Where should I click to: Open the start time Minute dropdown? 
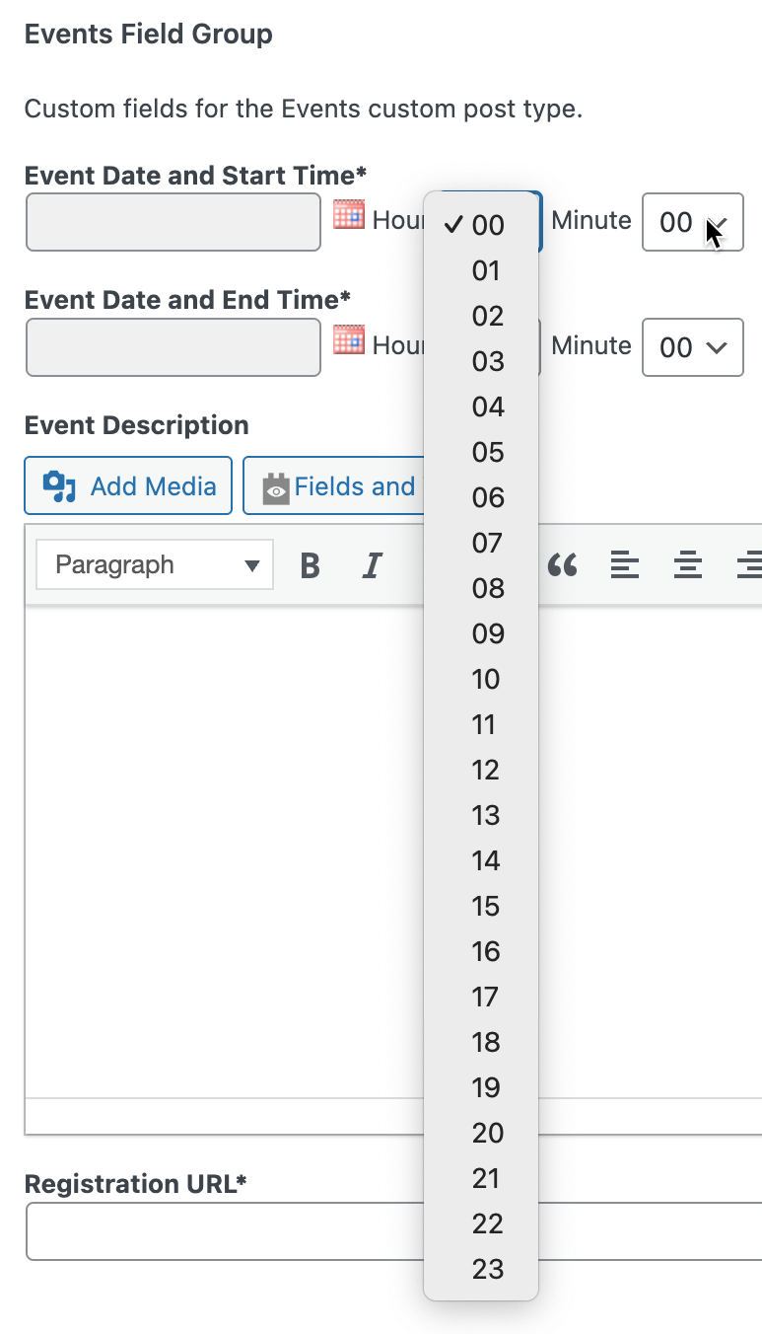tap(692, 222)
